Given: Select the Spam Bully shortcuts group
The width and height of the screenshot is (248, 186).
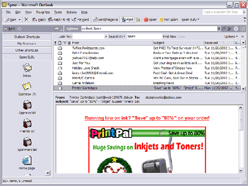Looking at the screenshot, I should (x=27, y=57).
